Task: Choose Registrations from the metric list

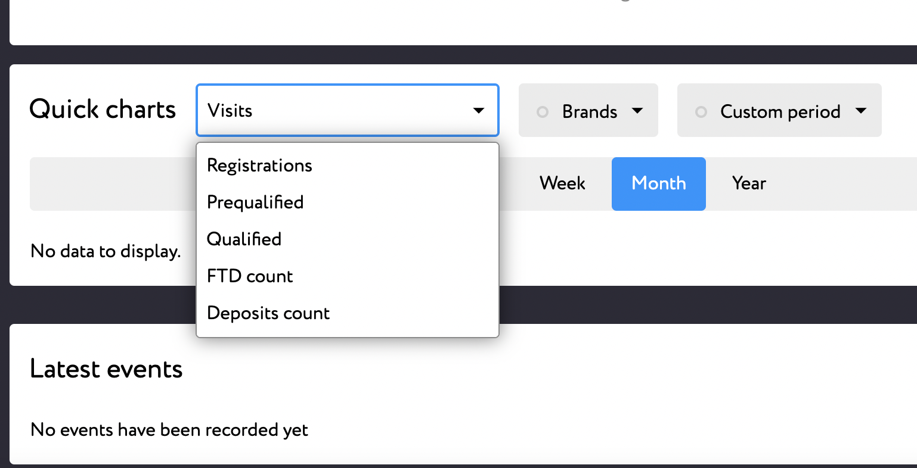Action: tap(259, 166)
